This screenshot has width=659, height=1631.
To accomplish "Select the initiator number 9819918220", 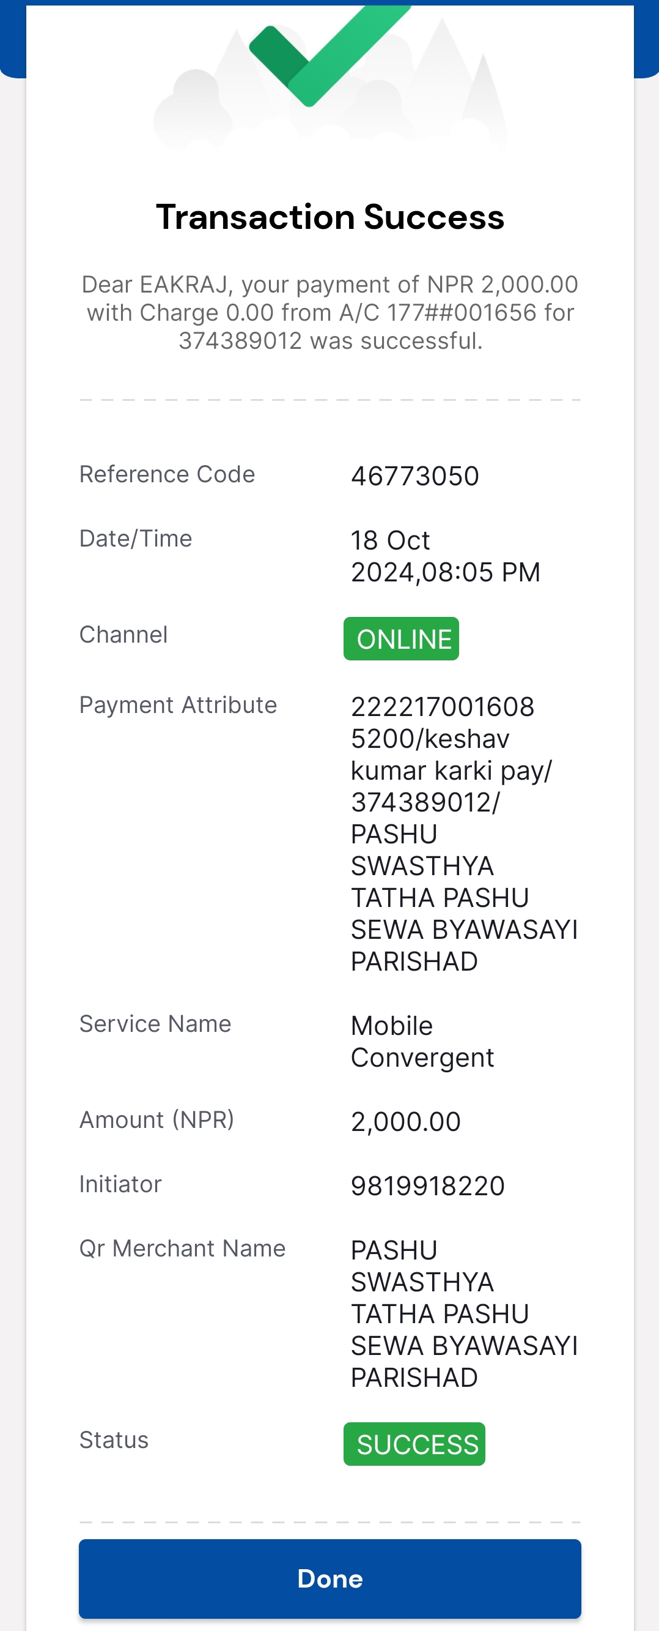I will [427, 1186].
